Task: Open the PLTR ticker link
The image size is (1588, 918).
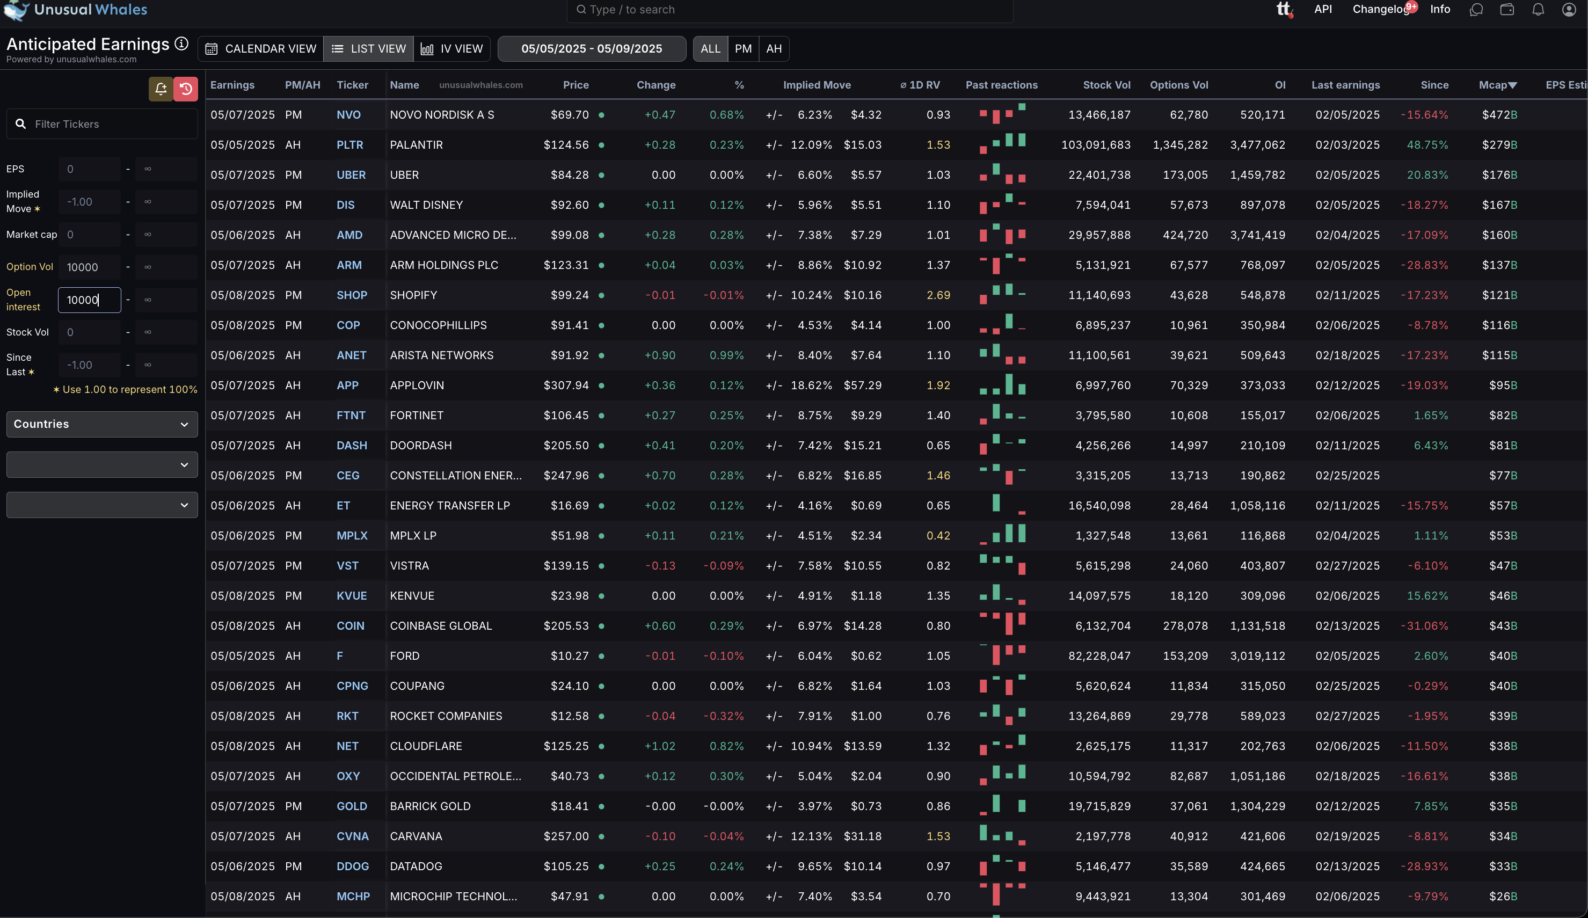Action: [x=349, y=145]
